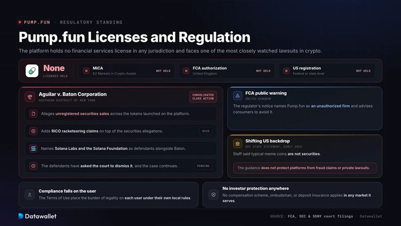Click 'Solana Labs and the Solana Foundation' text
Image resolution: width=401 pixels, height=226 pixels.
pos(91,148)
